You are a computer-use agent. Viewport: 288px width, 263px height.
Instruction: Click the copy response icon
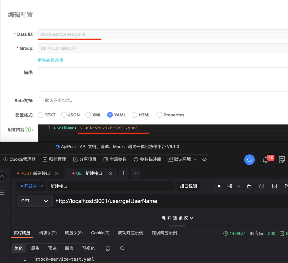[108, 248]
